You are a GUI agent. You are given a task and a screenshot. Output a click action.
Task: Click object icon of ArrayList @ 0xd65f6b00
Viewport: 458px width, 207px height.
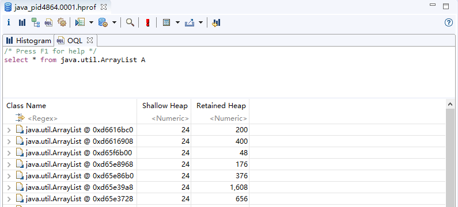(x=20, y=152)
